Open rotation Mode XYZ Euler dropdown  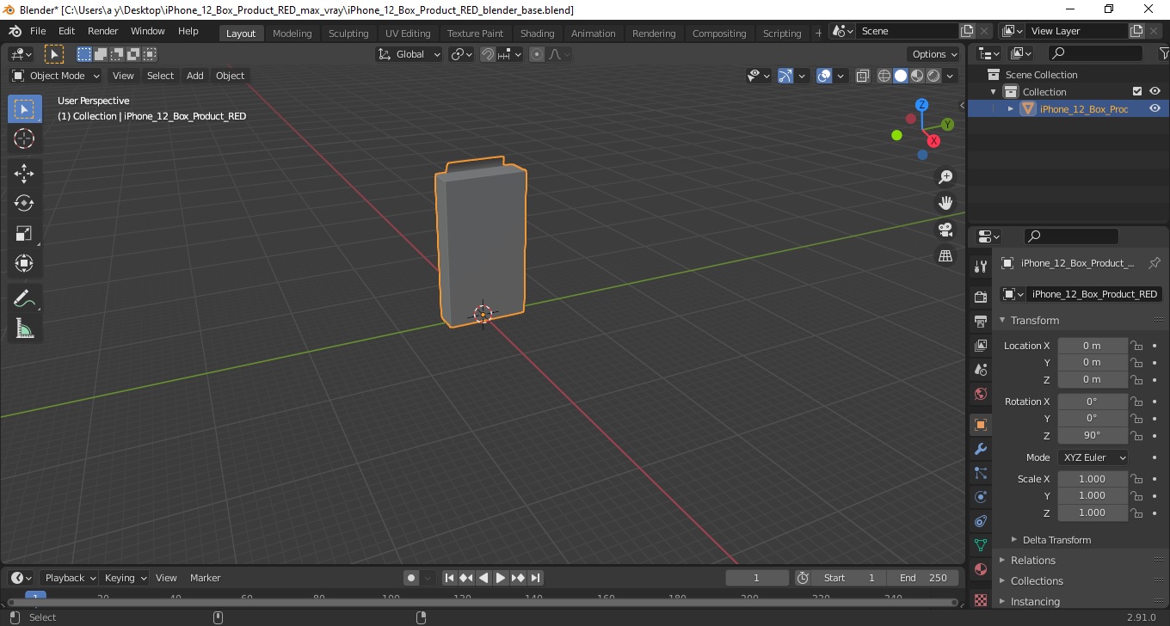[1093, 457]
